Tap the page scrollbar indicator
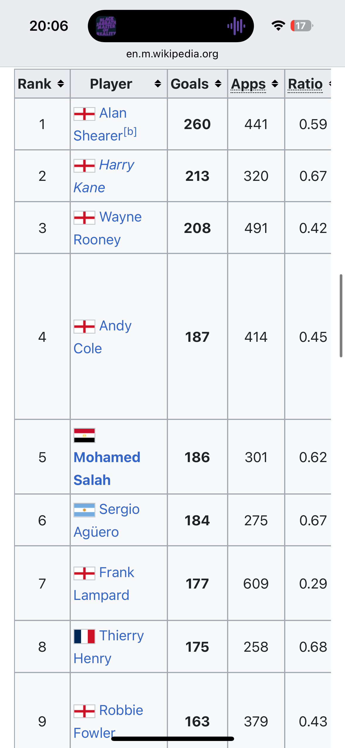The height and width of the screenshot is (748, 345). [341, 316]
